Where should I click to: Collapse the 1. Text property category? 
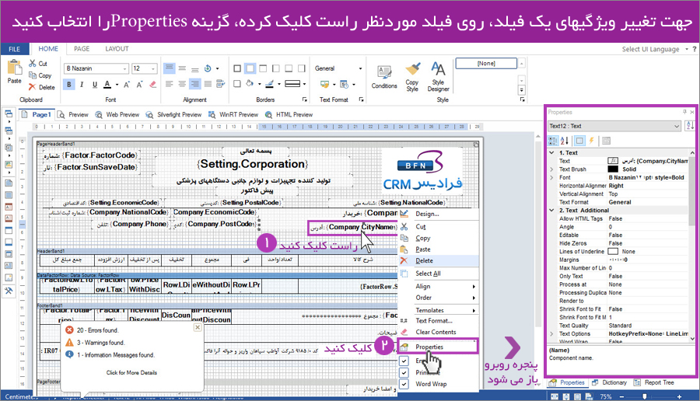[x=552, y=152]
